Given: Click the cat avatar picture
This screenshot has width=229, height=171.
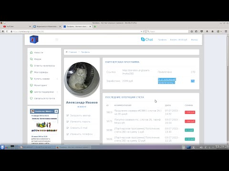Looking at the screenshot, I should [x=82, y=79].
